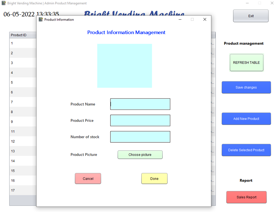Open the Sales Report
This screenshot has height=212, width=277.
coord(246,197)
